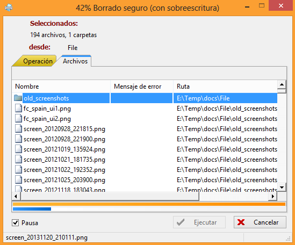Click the shredder app icon in title bar
Image resolution: width=295 pixels, height=245 pixels.
click(x=9, y=8)
